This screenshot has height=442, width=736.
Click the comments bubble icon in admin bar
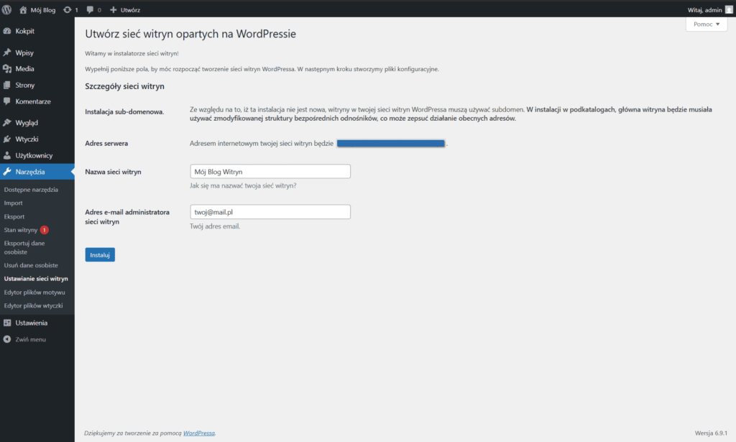coord(89,10)
